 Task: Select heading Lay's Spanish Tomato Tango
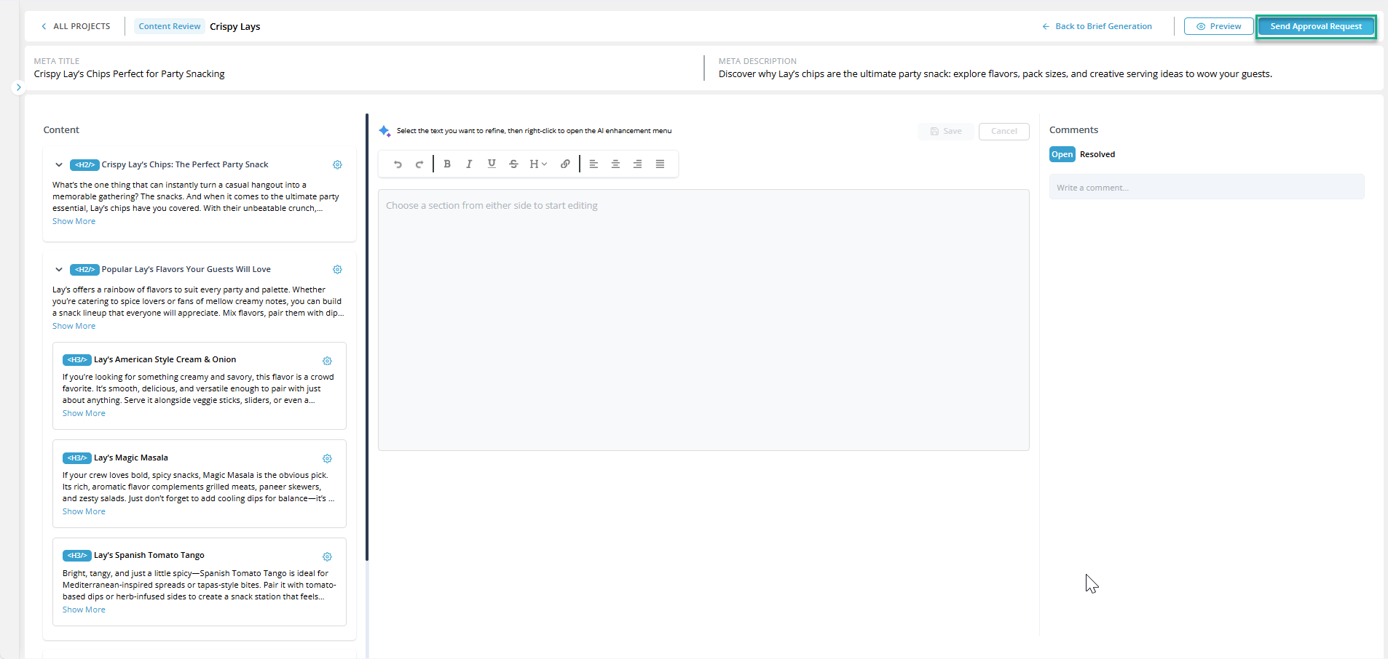149,556
